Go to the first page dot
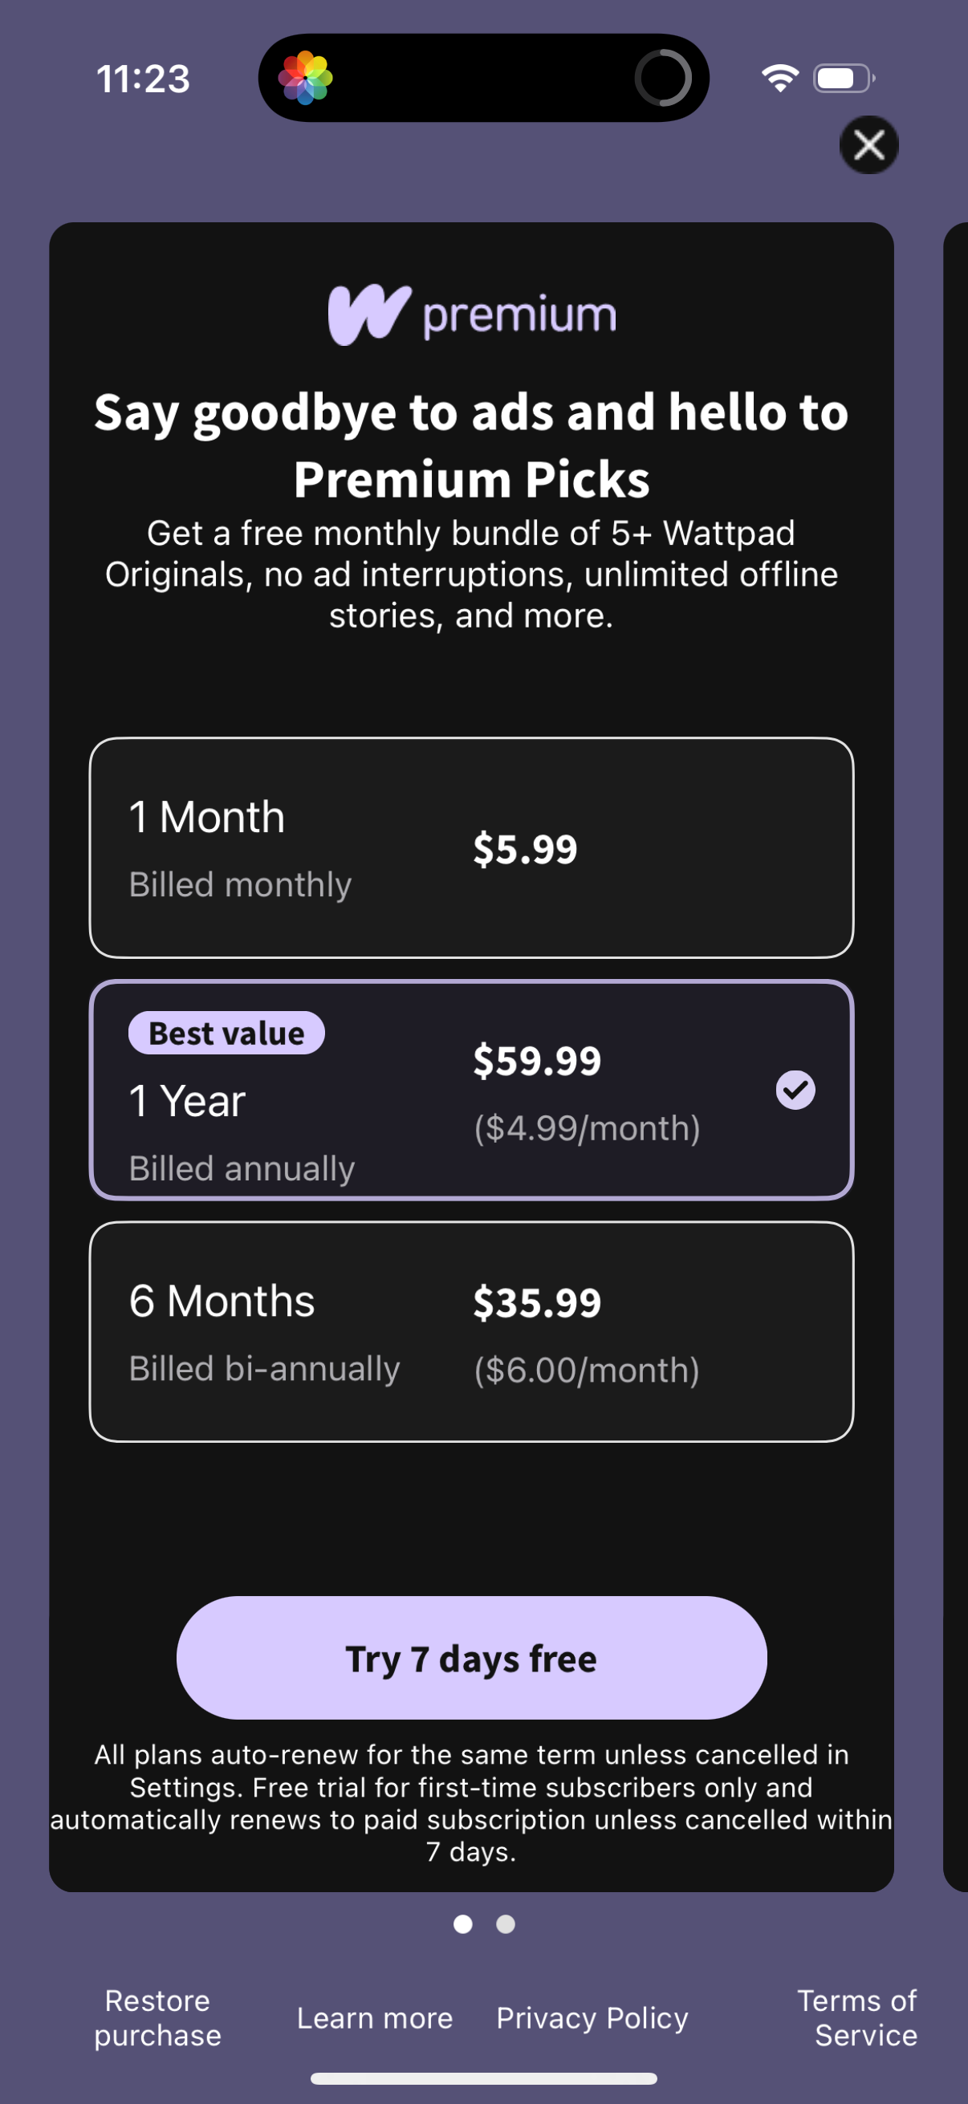Image resolution: width=968 pixels, height=2104 pixels. [462, 1924]
